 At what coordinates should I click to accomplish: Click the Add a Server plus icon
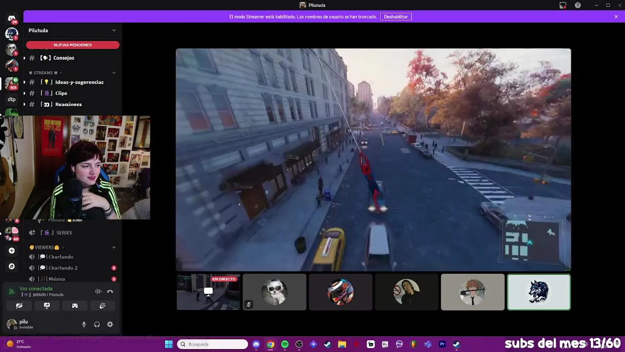pos(12,251)
